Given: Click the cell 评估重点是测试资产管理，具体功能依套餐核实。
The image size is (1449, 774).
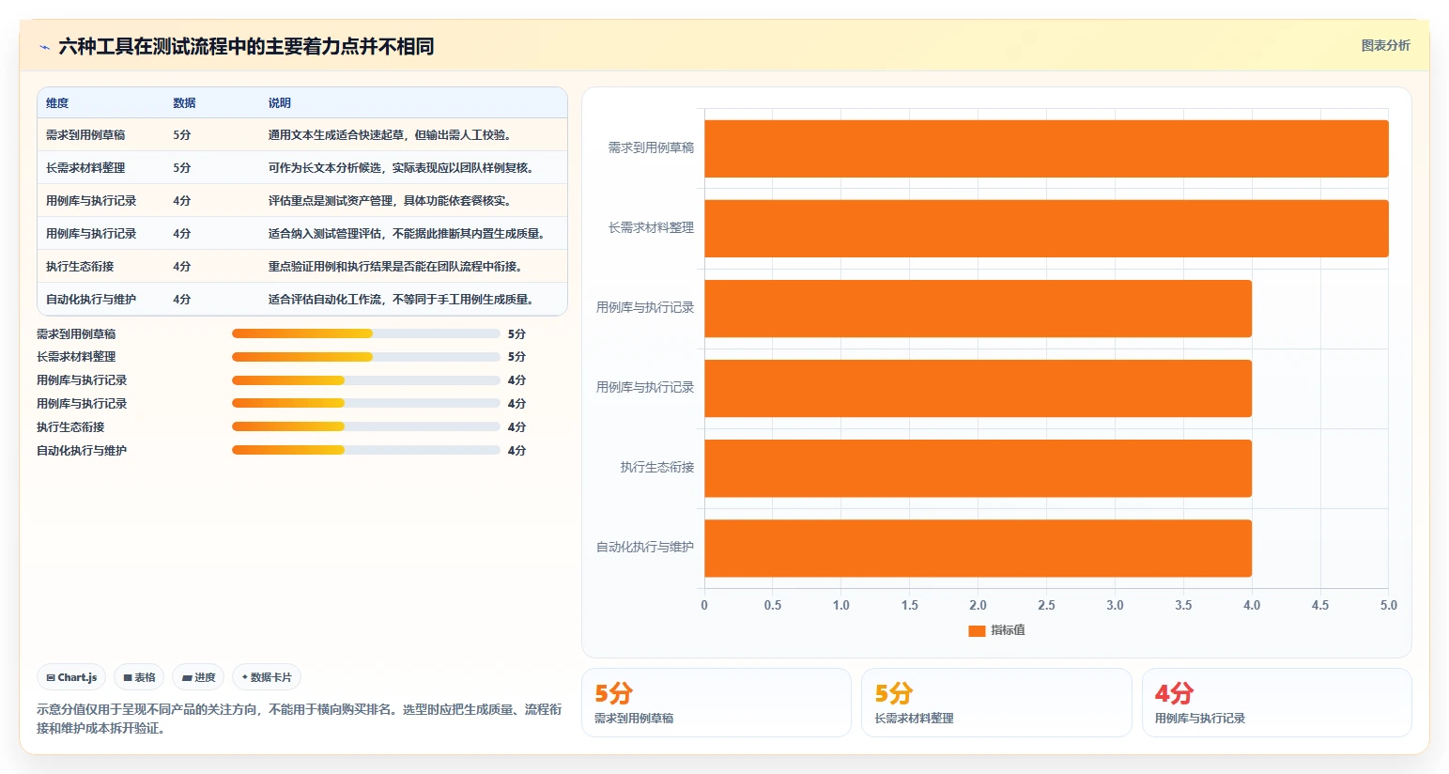Looking at the screenshot, I should 392,201.
